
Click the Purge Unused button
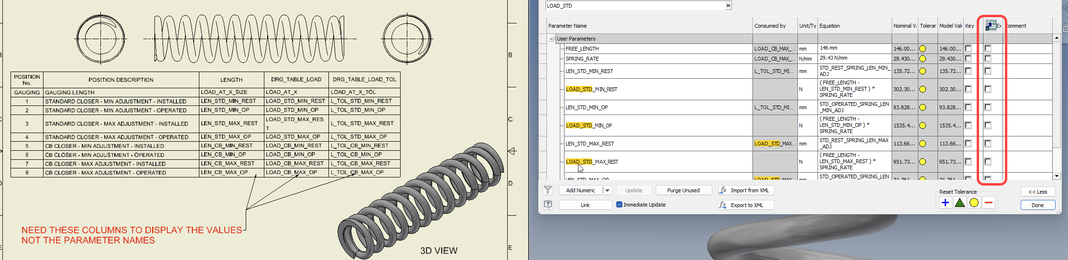[684, 190]
